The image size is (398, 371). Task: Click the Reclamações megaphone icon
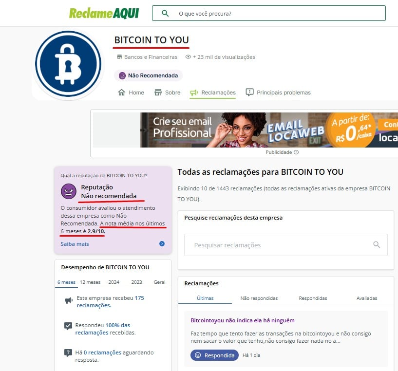click(x=194, y=93)
